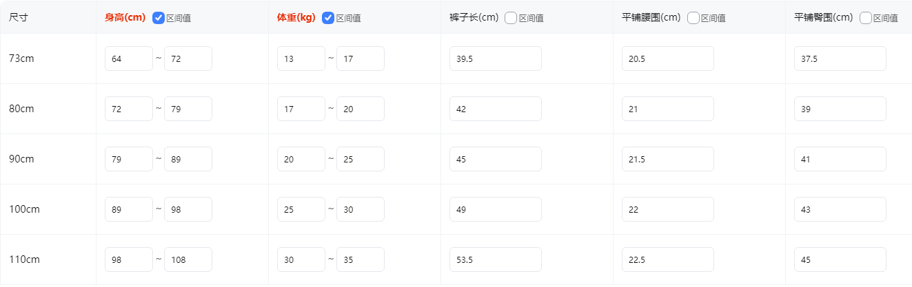Select the 90cm maximum height field showing 89
This screenshot has height=287, width=912.
(x=188, y=159)
